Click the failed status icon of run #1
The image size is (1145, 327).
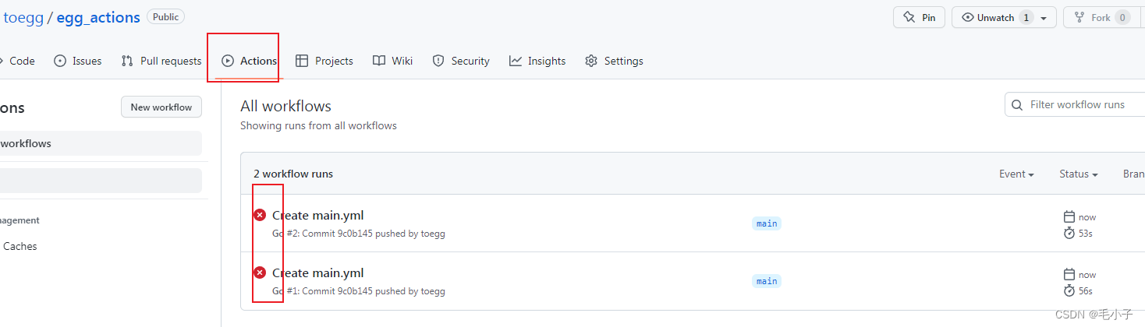coord(260,272)
